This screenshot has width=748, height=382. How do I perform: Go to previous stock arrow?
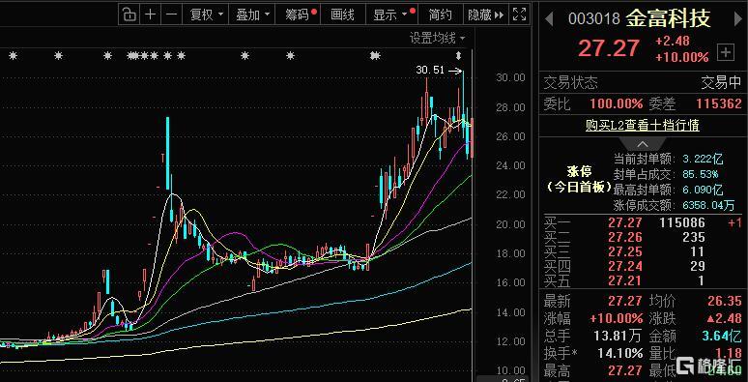[549, 19]
